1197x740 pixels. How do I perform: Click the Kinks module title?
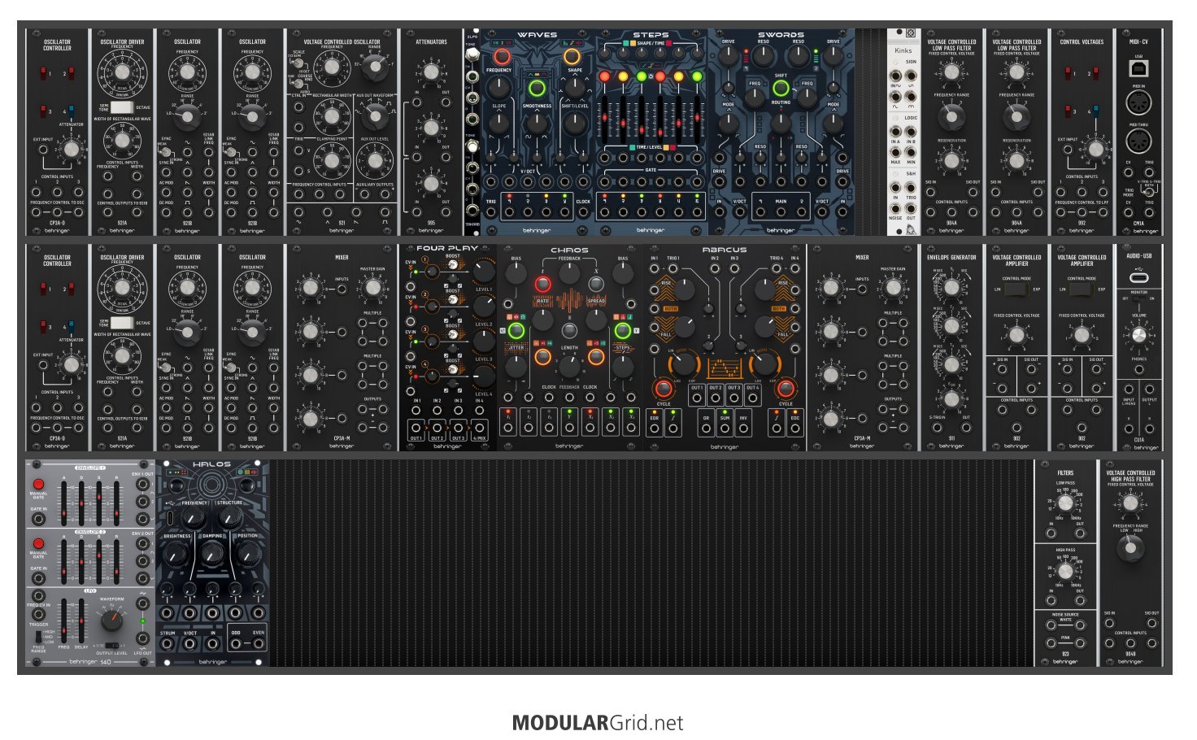click(903, 50)
